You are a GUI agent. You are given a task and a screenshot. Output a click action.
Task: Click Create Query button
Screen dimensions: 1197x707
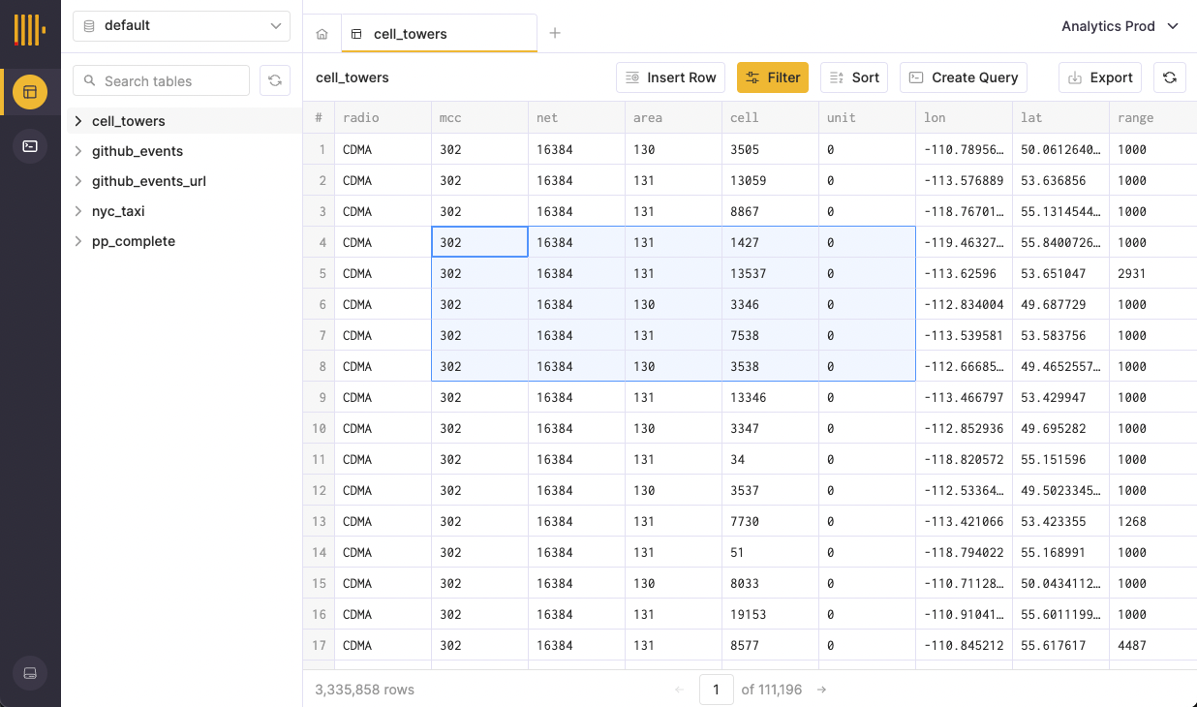tap(964, 77)
